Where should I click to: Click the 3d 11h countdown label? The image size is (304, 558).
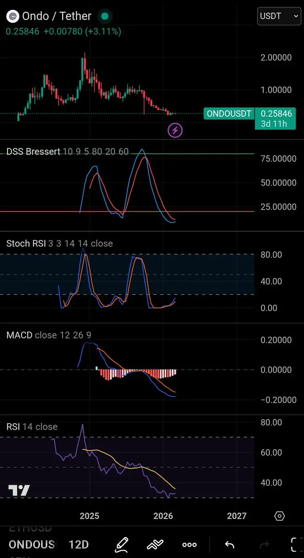coord(274,124)
